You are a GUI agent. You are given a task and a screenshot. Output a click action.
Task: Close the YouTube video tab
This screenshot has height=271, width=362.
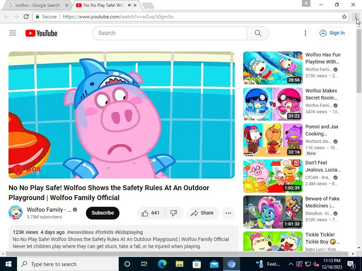pos(135,5)
